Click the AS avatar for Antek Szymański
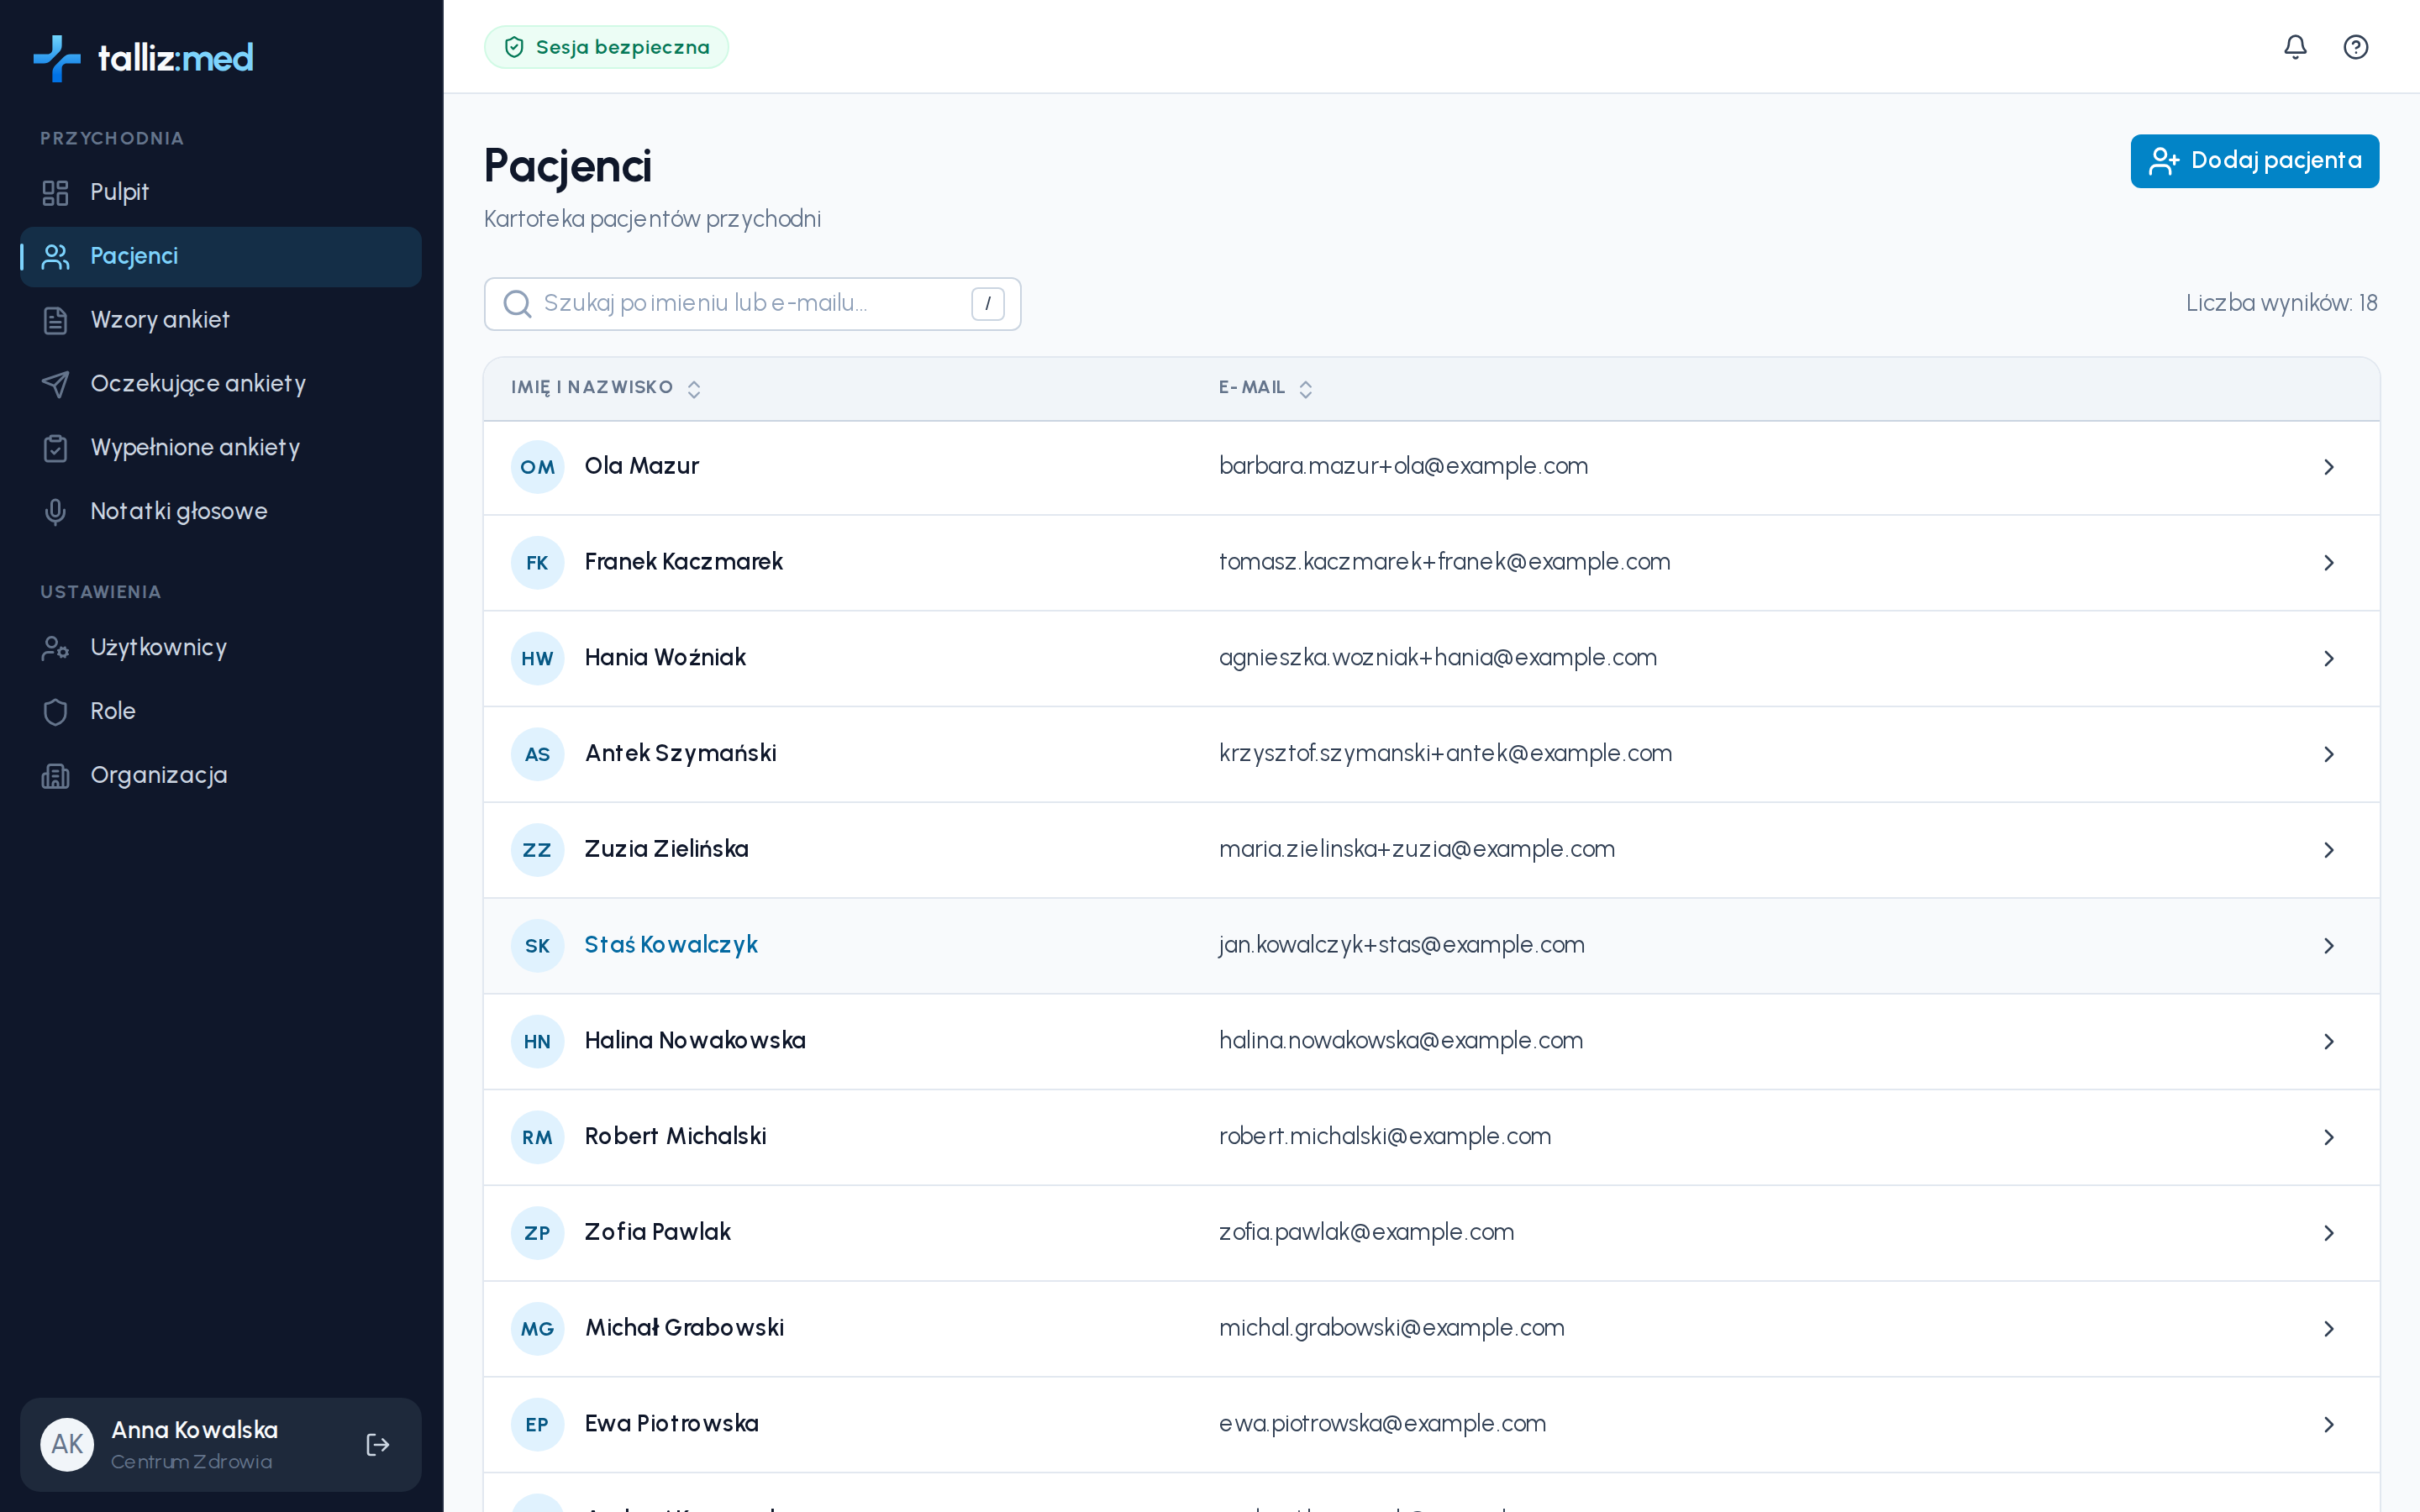The width and height of the screenshot is (2420, 1512). click(537, 754)
